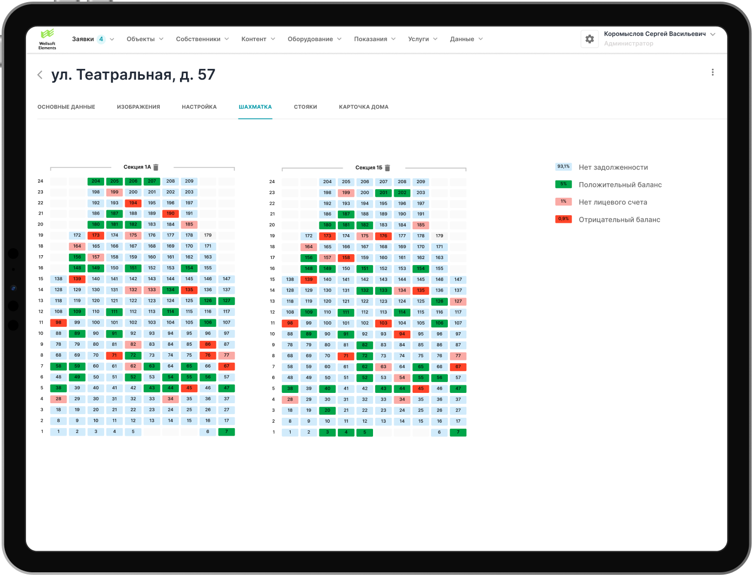
Task: Click the building title ул. Театральная, д. 57
Action: click(x=133, y=75)
